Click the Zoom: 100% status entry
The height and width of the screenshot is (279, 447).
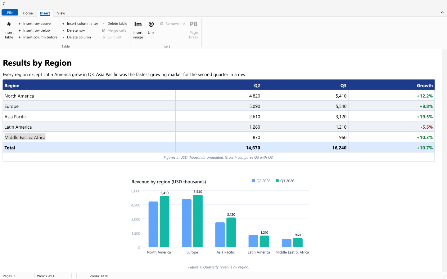[x=99, y=276]
